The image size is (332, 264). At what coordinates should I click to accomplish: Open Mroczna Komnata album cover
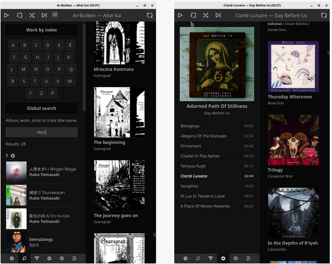(119, 43)
